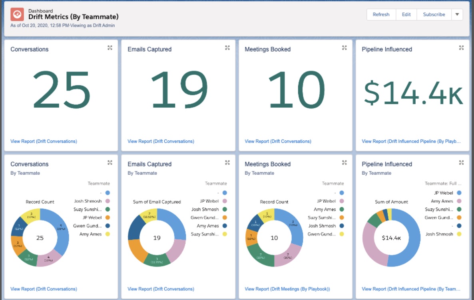Click JP Webel pink swatch in Emails Captured legend
The height and width of the screenshot is (300, 474).
pyautogui.click(x=225, y=201)
